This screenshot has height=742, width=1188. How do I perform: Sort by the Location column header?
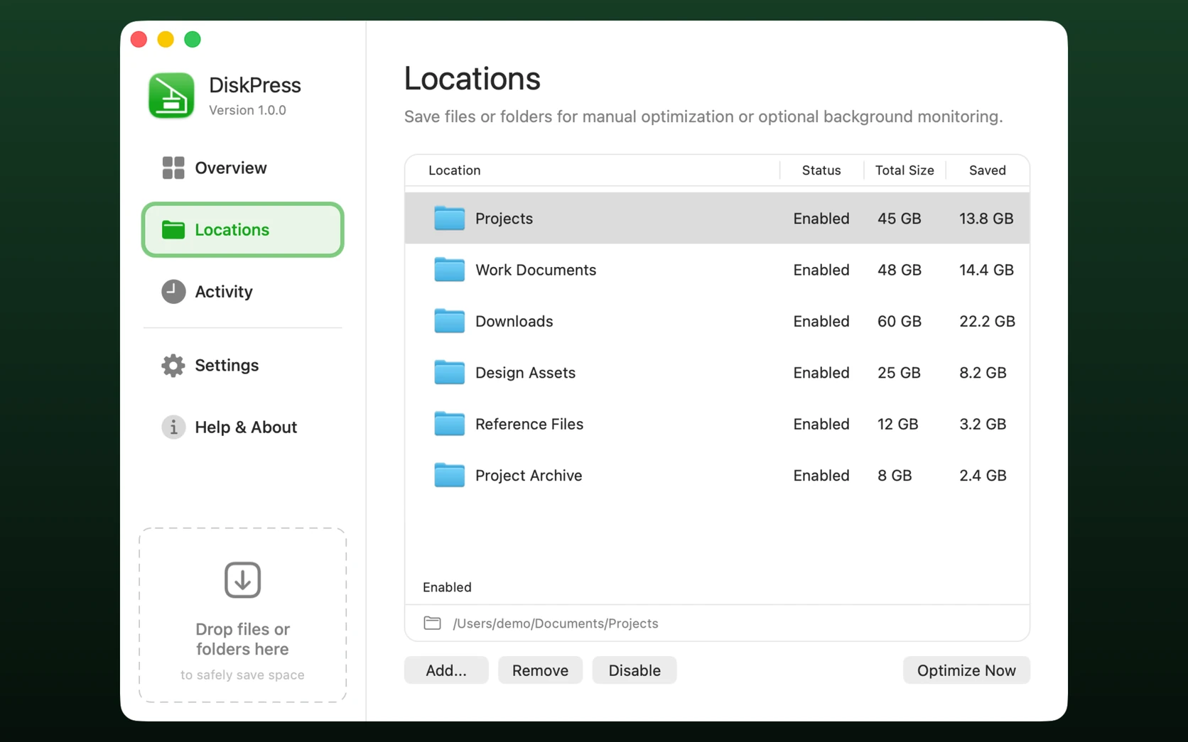455,170
